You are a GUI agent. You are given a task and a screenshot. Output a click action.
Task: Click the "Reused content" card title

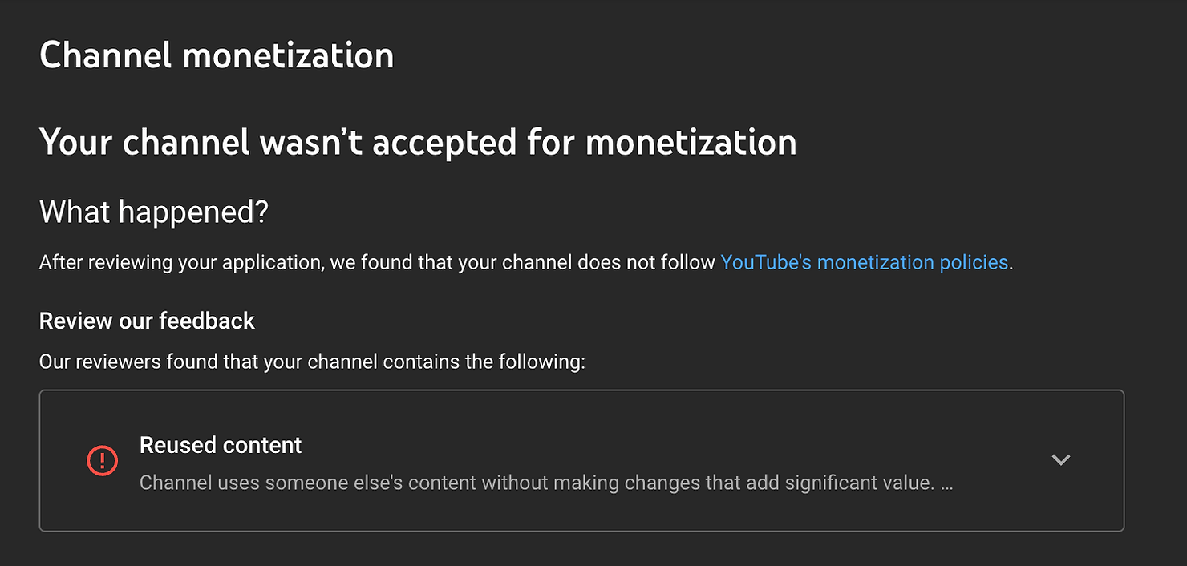[221, 445]
